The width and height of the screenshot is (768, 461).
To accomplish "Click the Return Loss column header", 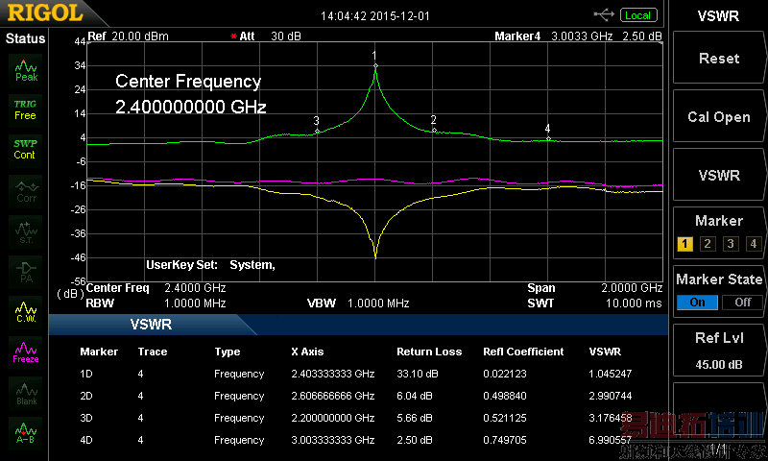I will tap(429, 352).
